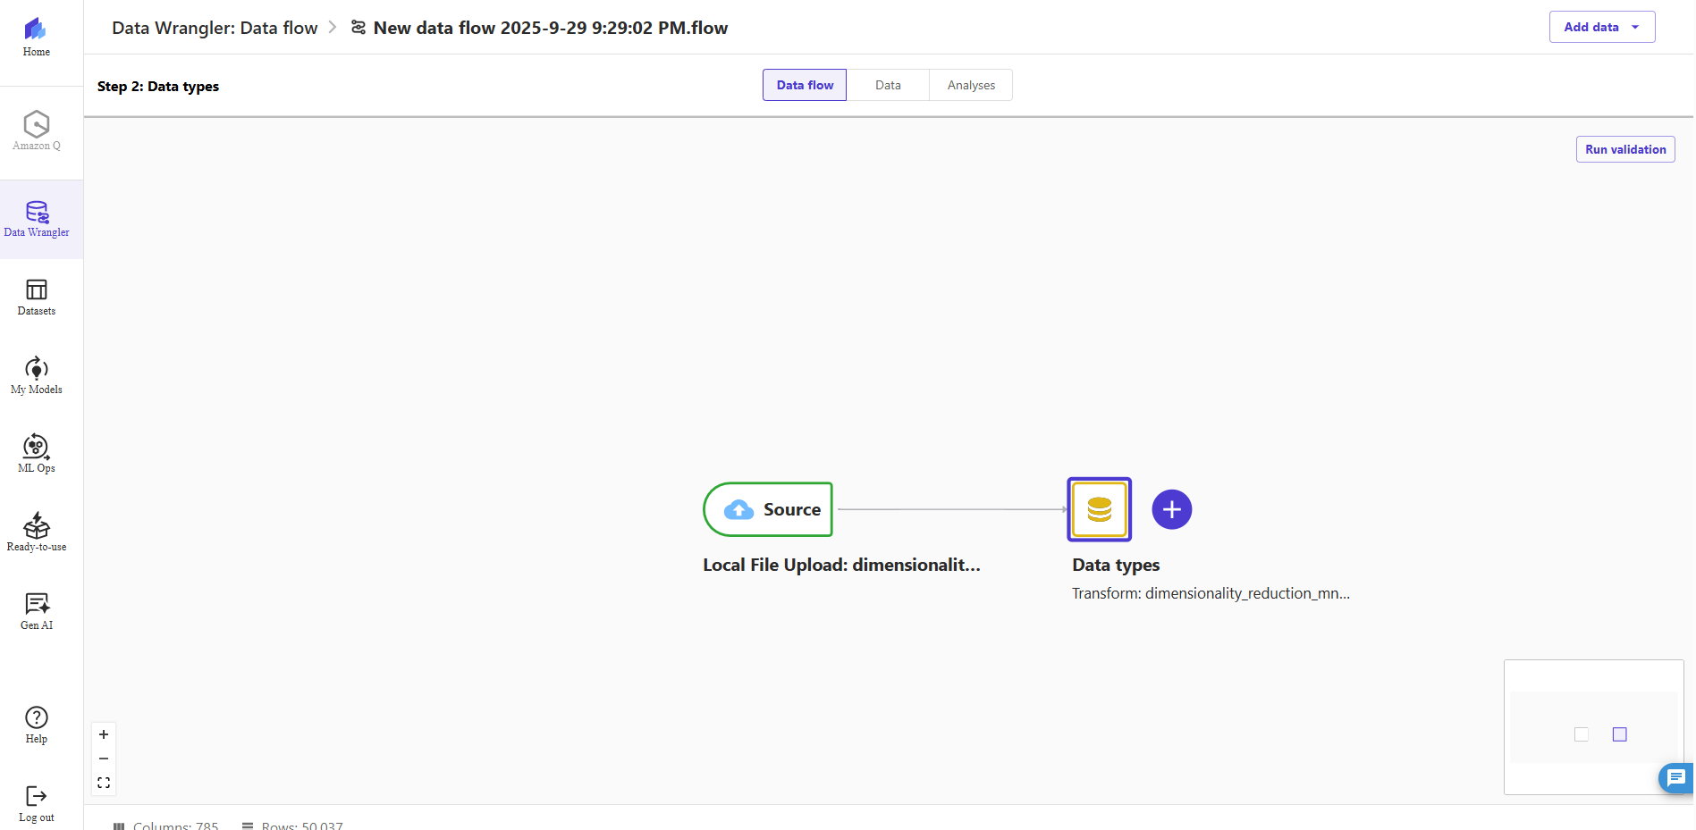Switch to the Data tab
The image size is (1696, 830).
[887, 85]
